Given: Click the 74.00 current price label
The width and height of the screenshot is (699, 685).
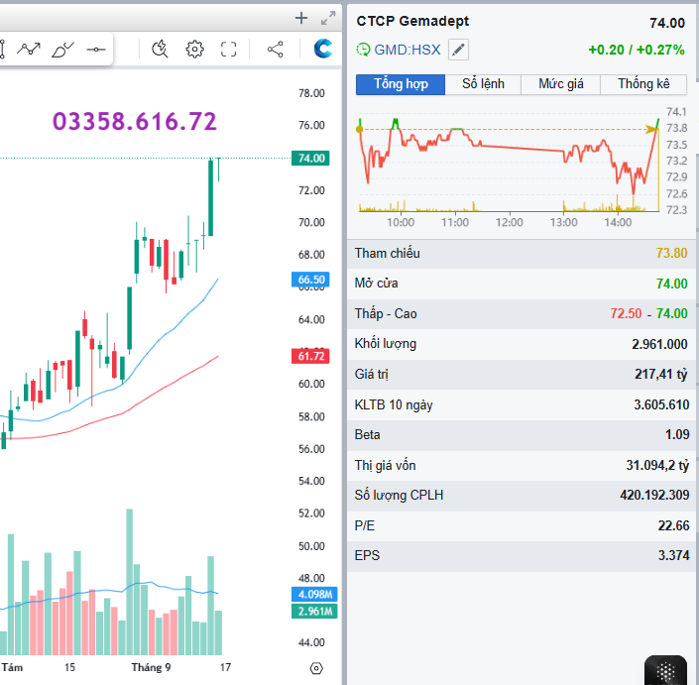Looking at the screenshot, I should point(311,158).
